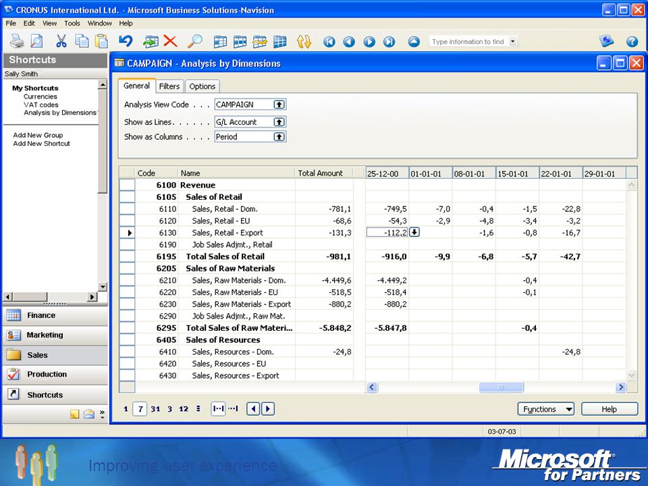Click the Show All grid icon
This screenshot has width=648, height=486.
(x=279, y=42)
